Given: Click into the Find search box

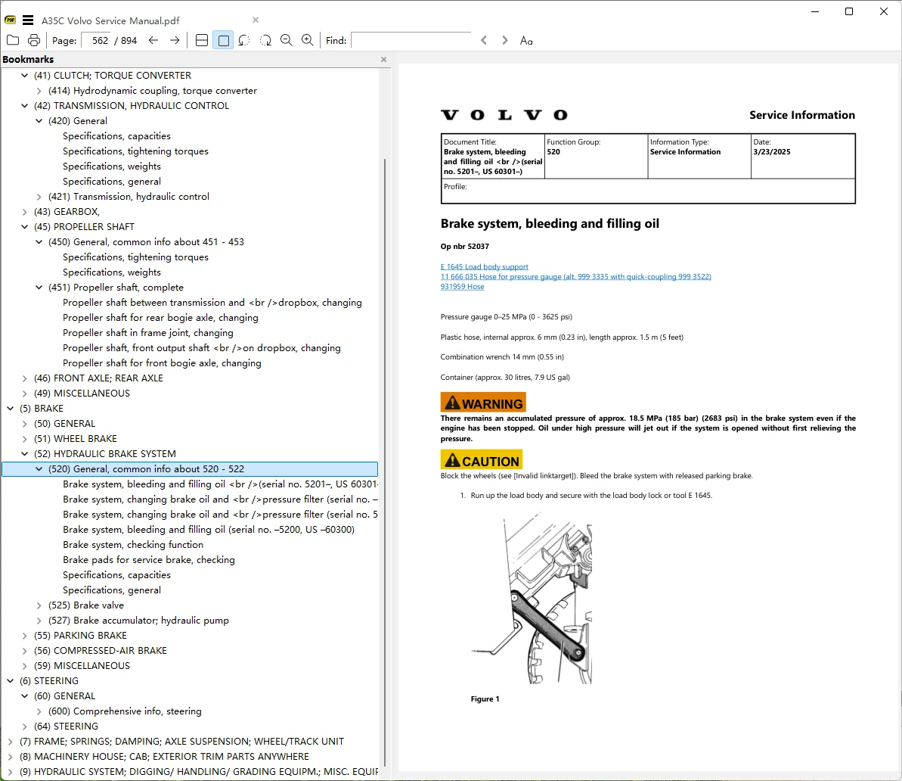Looking at the screenshot, I should click(x=411, y=40).
